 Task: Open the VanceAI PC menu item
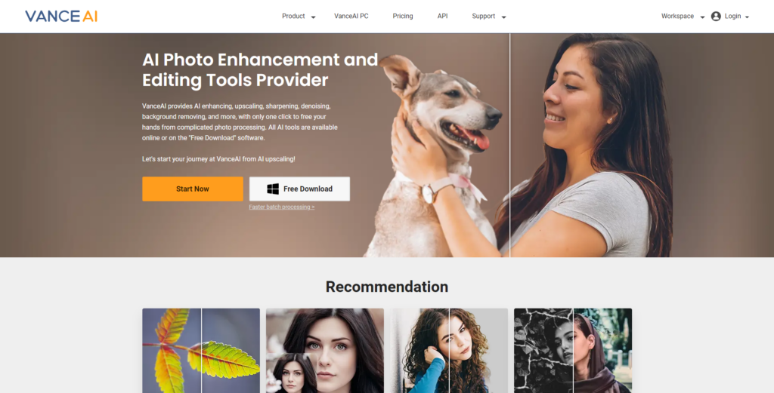pyautogui.click(x=351, y=17)
